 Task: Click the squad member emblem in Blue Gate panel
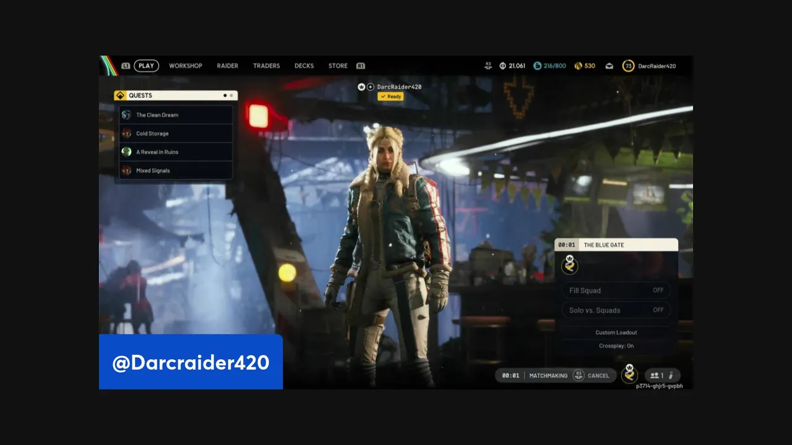(569, 265)
